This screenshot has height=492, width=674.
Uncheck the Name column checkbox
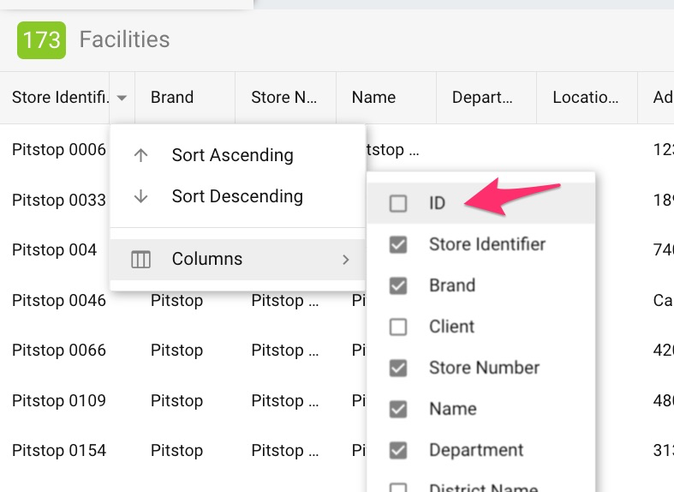(398, 409)
